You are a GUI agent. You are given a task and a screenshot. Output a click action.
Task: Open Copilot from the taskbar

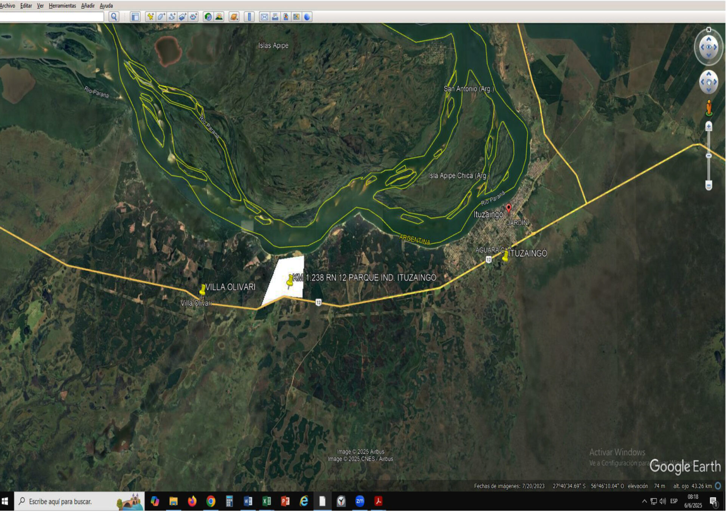[155, 501]
